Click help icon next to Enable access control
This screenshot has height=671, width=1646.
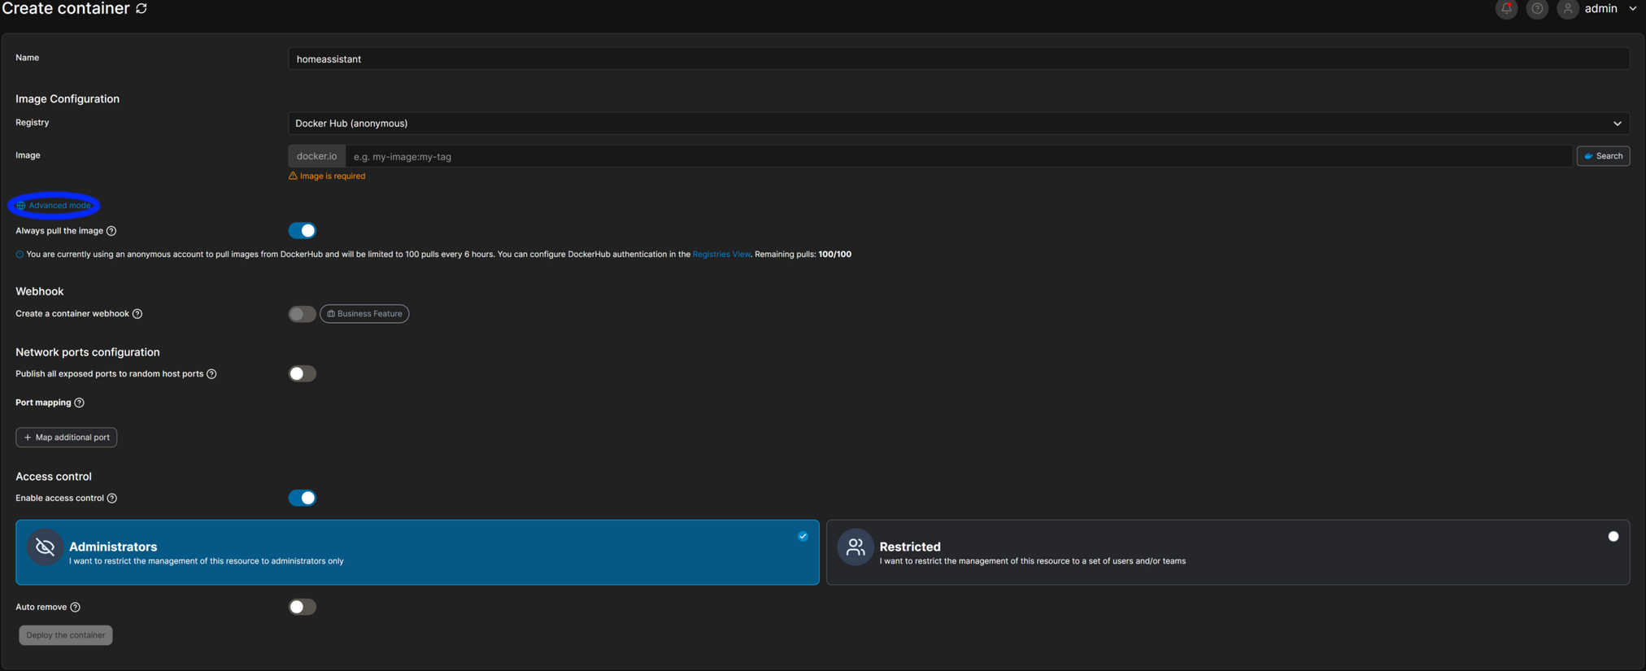tap(112, 499)
